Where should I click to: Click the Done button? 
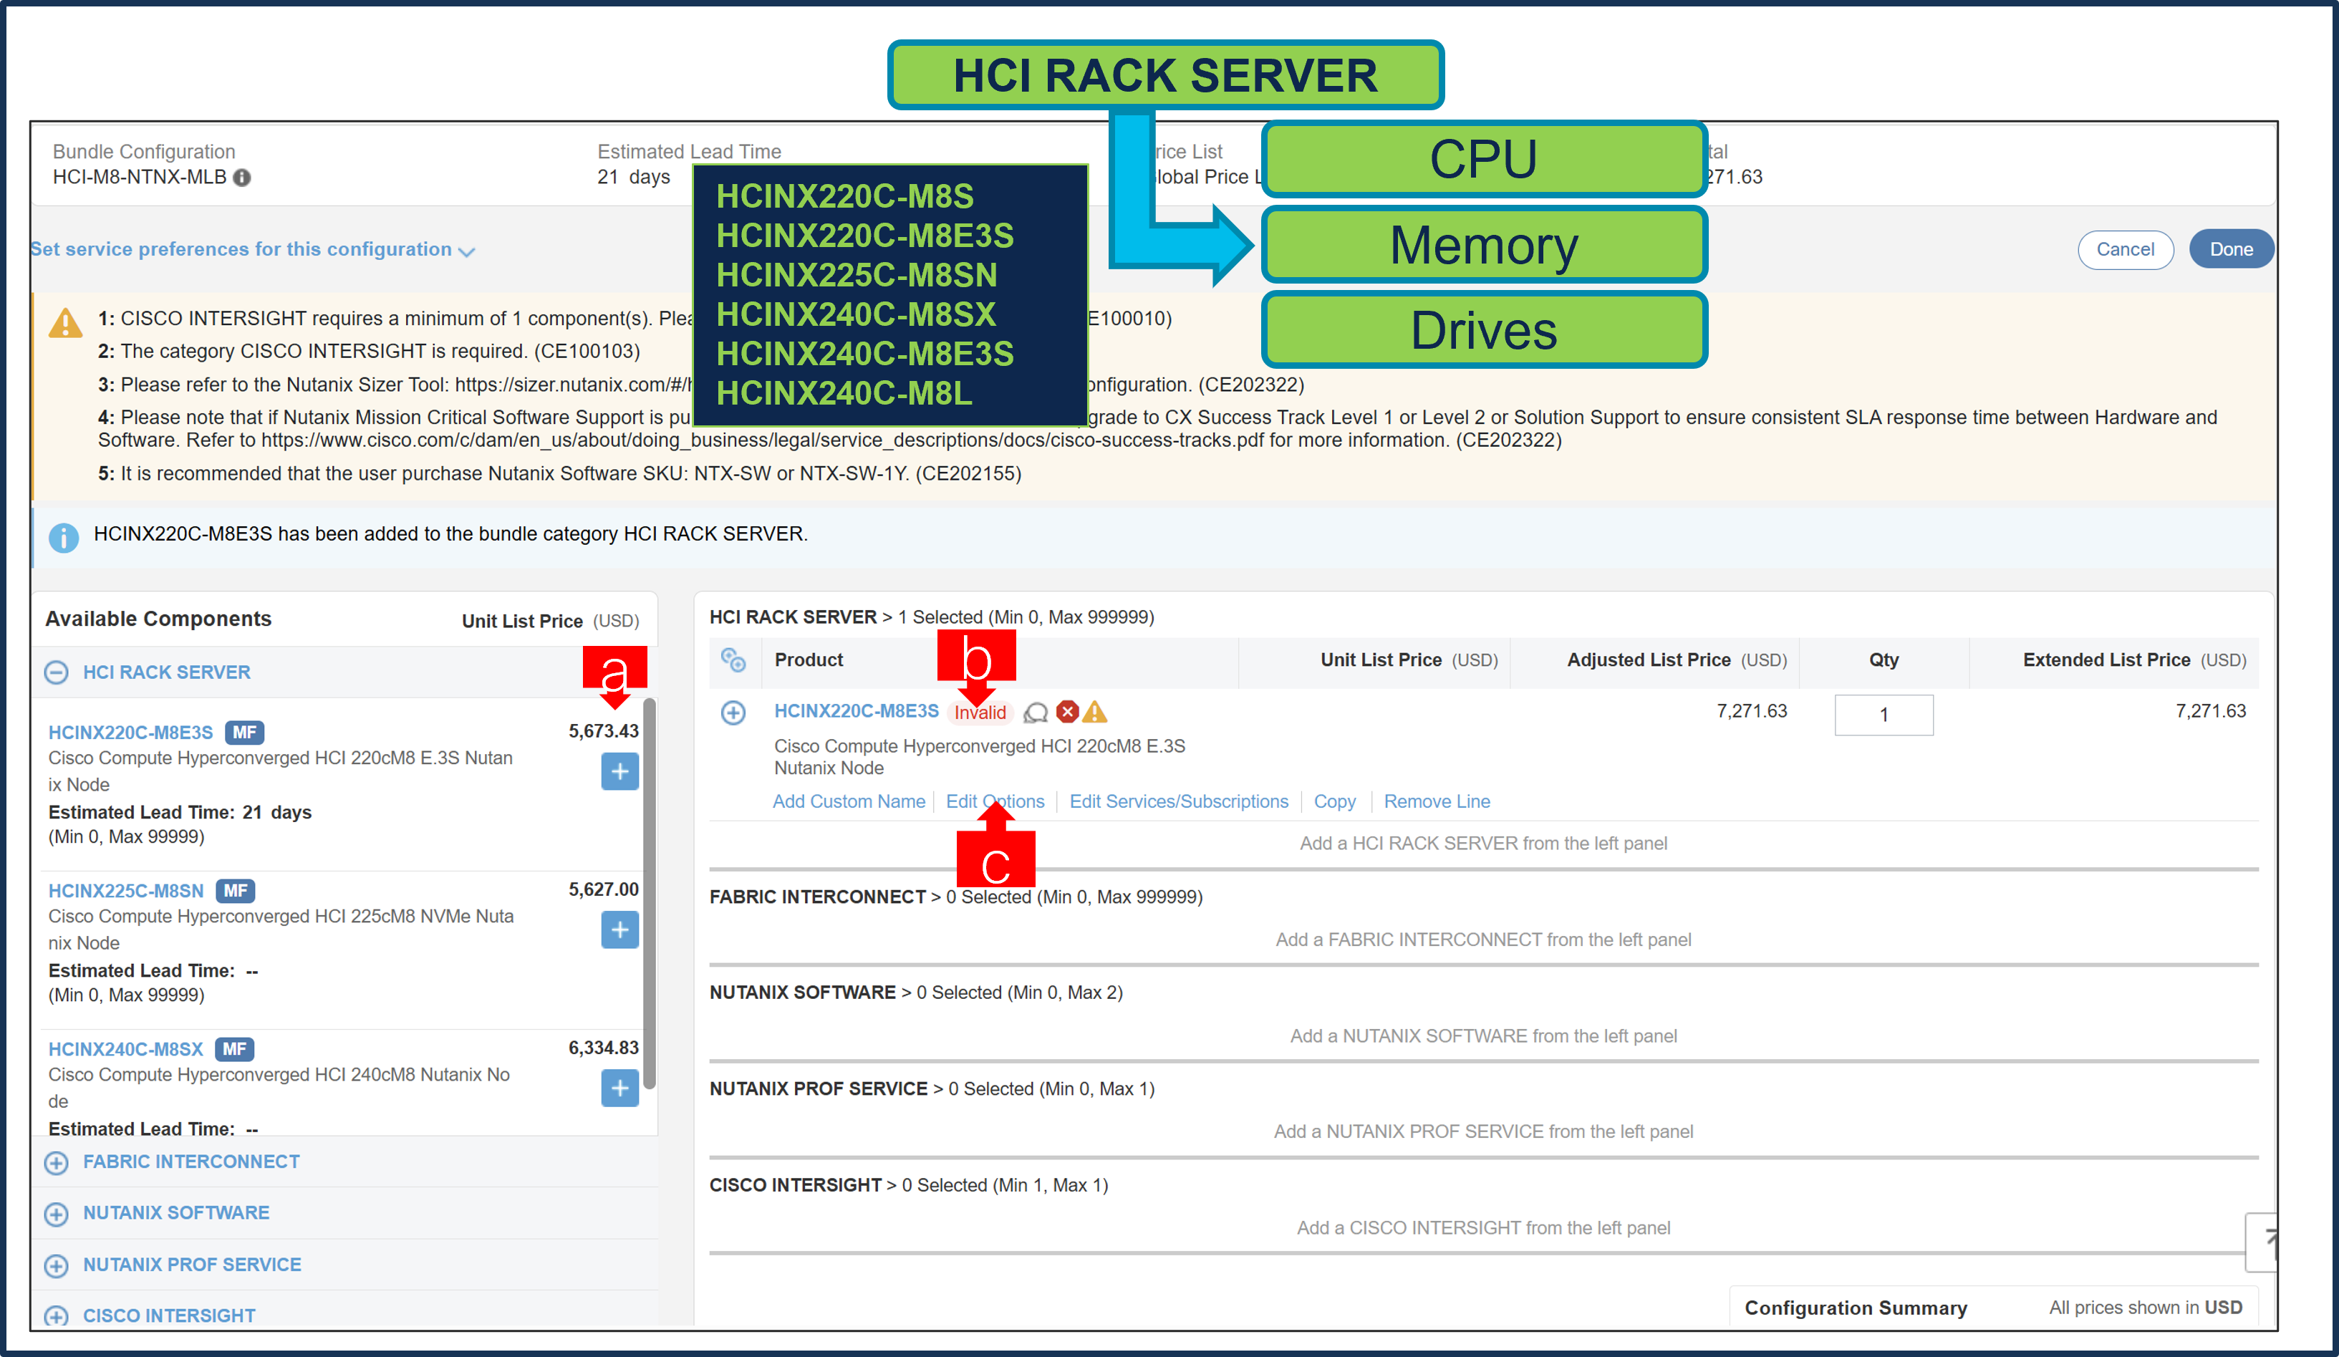pos(2232,248)
